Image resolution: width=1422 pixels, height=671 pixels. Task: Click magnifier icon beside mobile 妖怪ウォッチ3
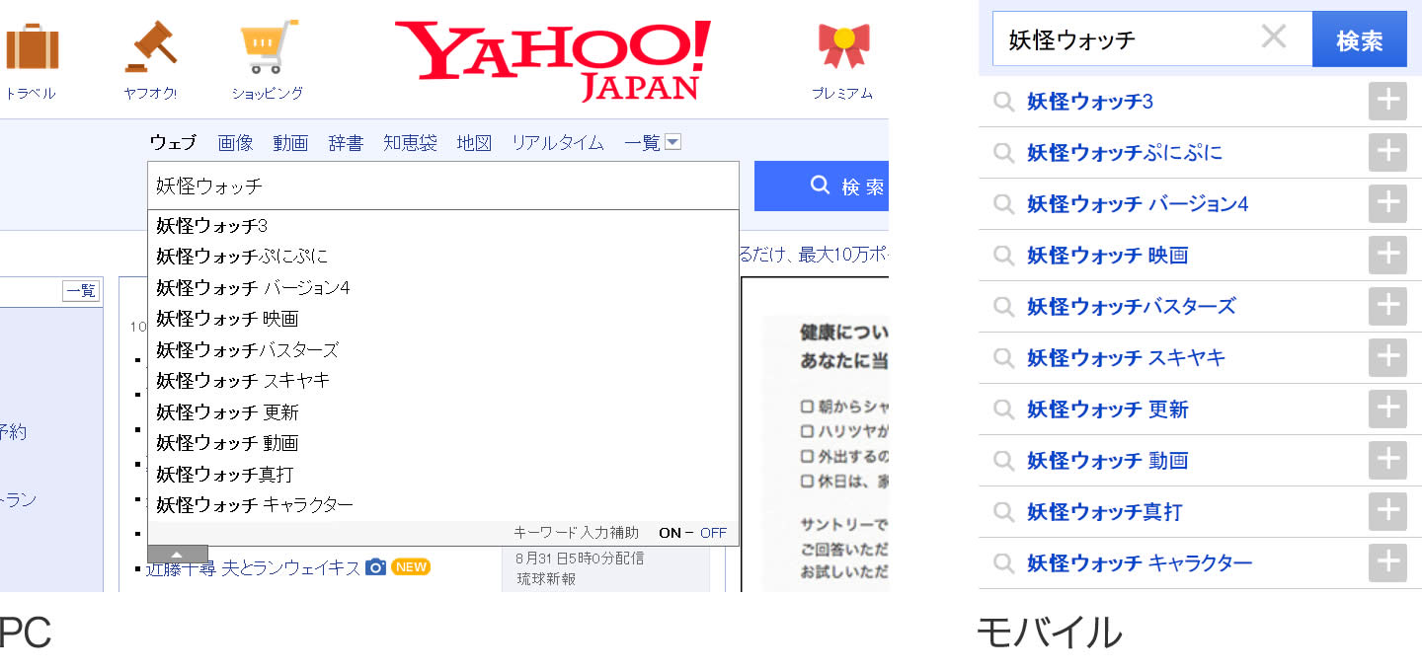click(1004, 102)
